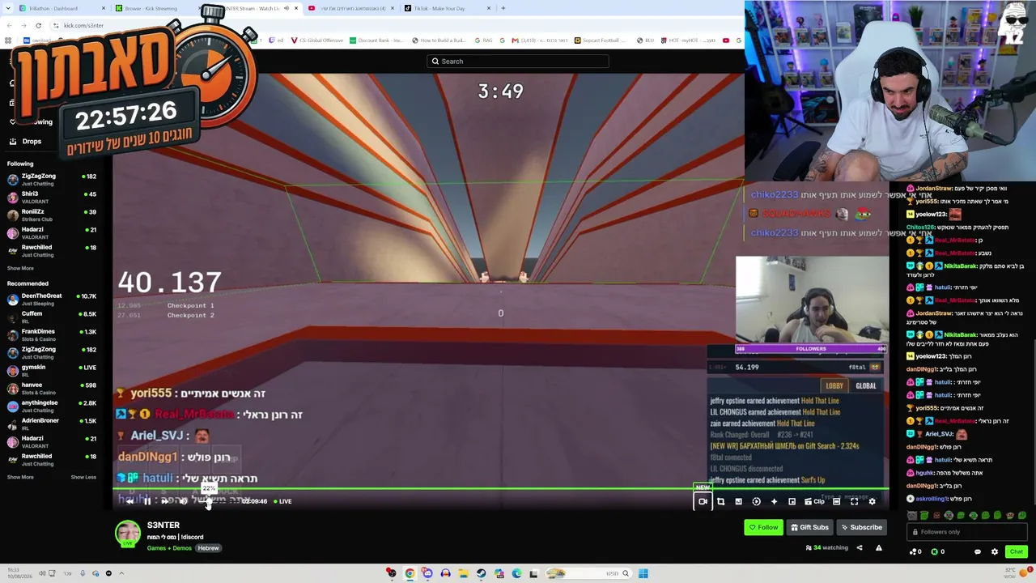
Task: Open FrankDimes recommended channel
Action: [52, 334]
